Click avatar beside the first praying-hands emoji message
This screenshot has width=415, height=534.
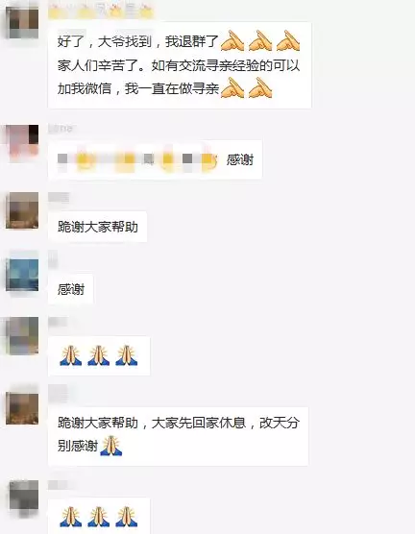click(22, 336)
